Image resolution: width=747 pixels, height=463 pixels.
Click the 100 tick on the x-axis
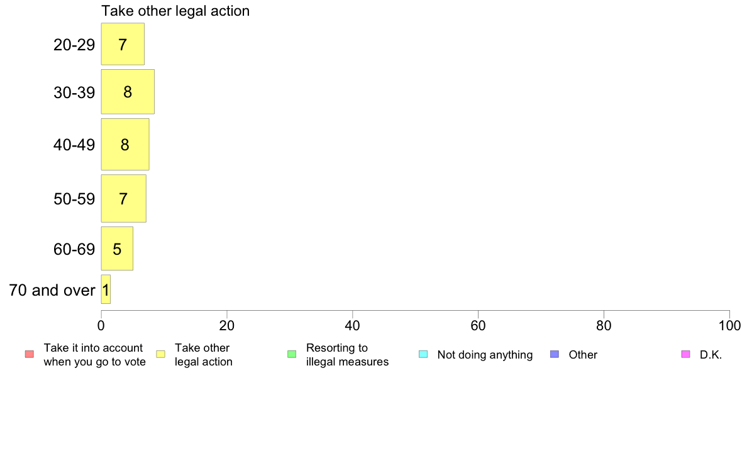[729, 326]
